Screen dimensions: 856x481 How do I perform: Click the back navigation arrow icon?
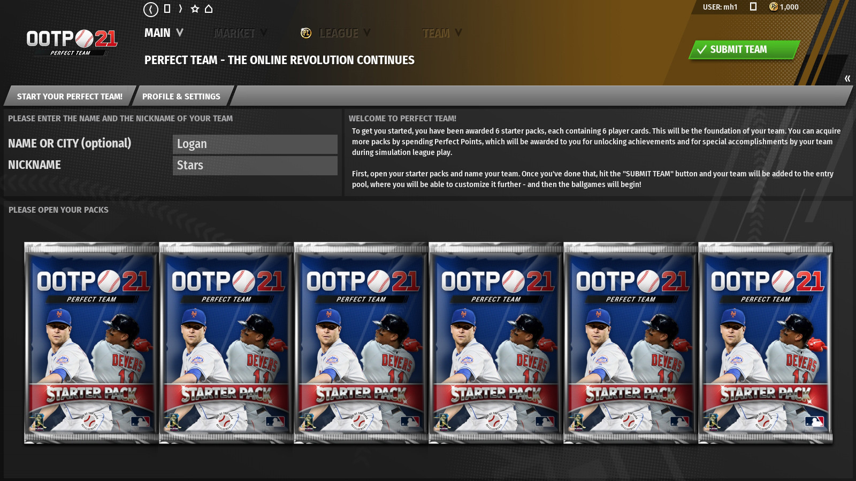pyautogui.click(x=150, y=9)
